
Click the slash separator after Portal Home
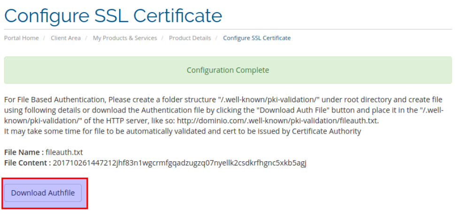pyautogui.click(x=45, y=38)
